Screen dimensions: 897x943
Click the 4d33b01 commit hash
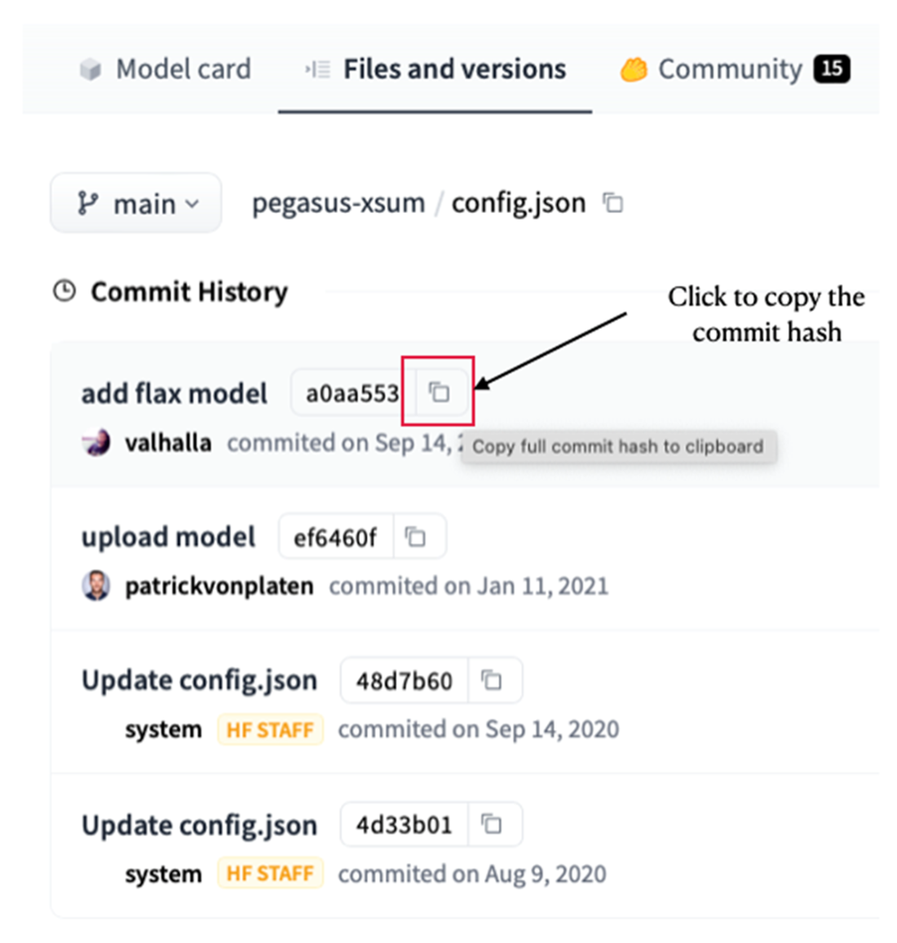click(x=404, y=825)
